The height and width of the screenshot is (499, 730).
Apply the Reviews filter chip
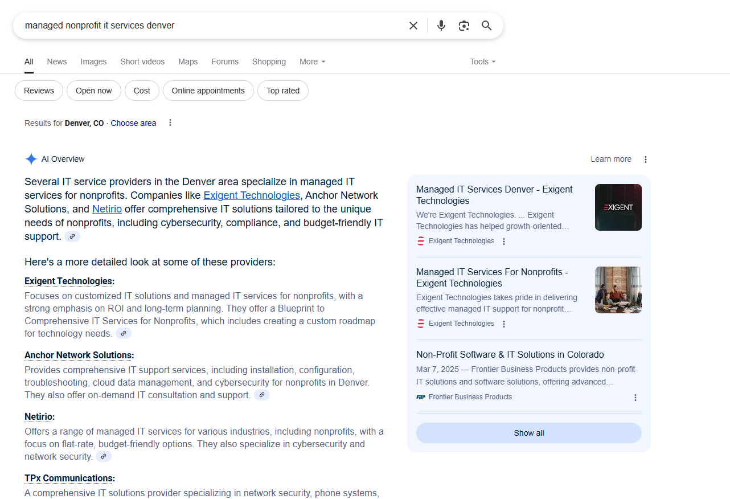pos(39,91)
